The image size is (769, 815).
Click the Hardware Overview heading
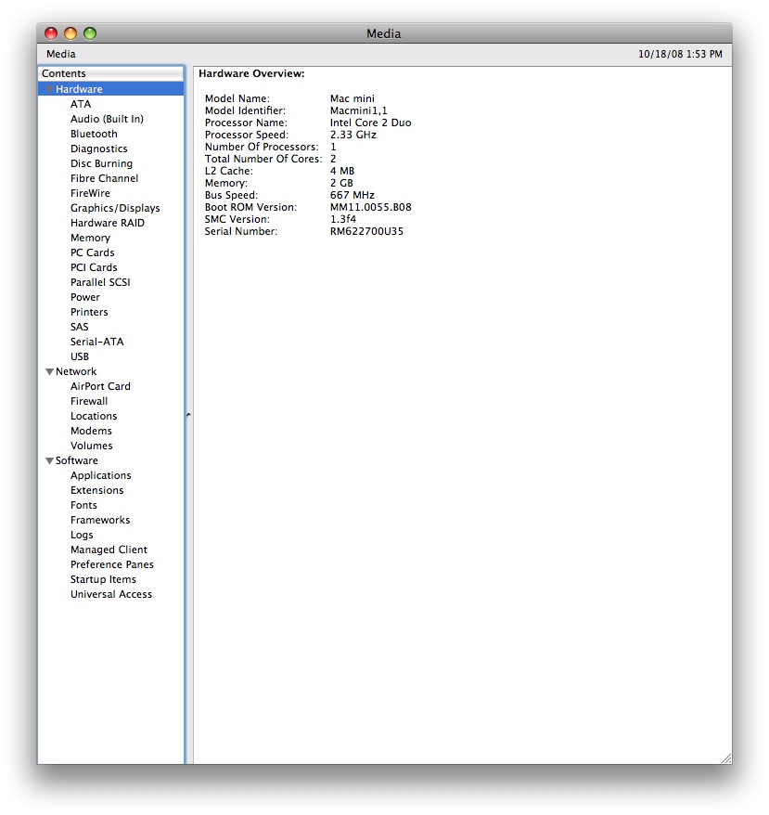click(x=251, y=74)
